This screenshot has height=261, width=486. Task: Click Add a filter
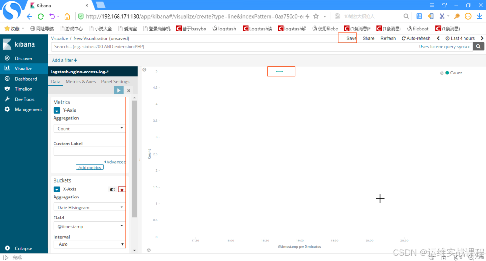click(x=65, y=60)
